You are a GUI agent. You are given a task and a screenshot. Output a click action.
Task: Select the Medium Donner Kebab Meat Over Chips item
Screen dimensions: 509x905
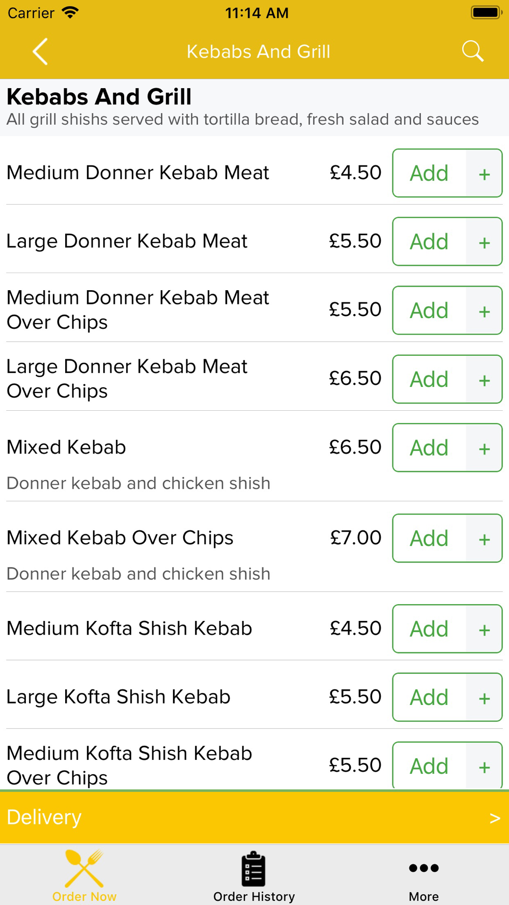pos(138,309)
